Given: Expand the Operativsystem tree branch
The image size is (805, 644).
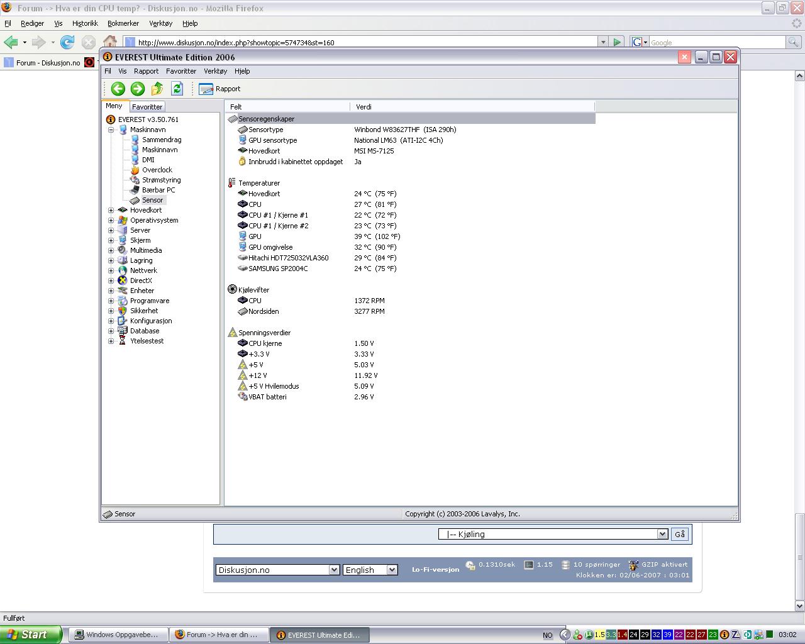Looking at the screenshot, I should (111, 220).
